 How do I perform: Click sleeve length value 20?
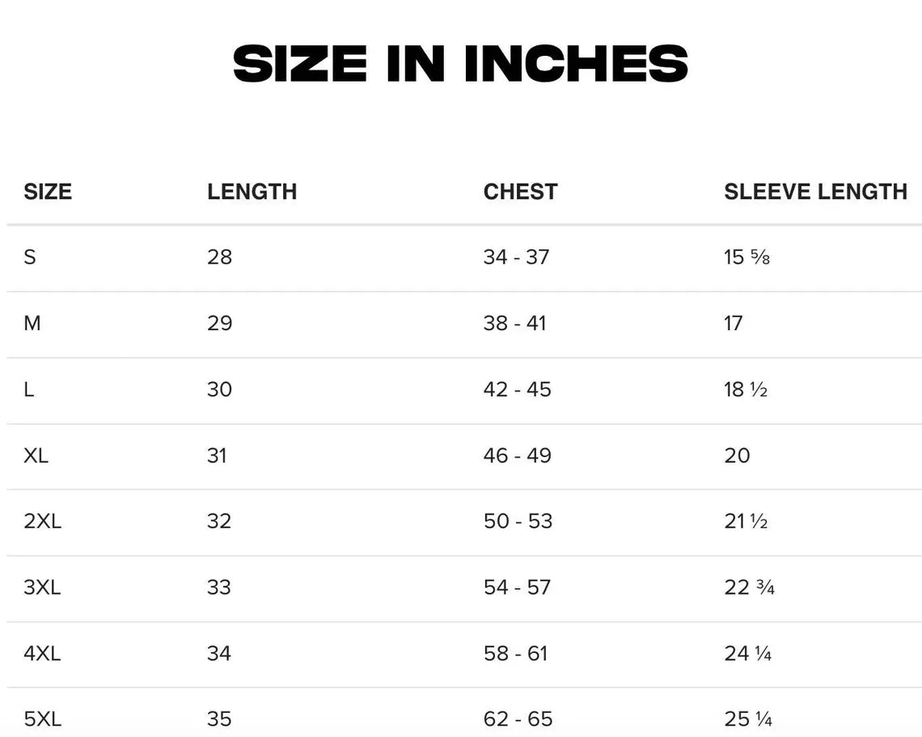click(737, 455)
